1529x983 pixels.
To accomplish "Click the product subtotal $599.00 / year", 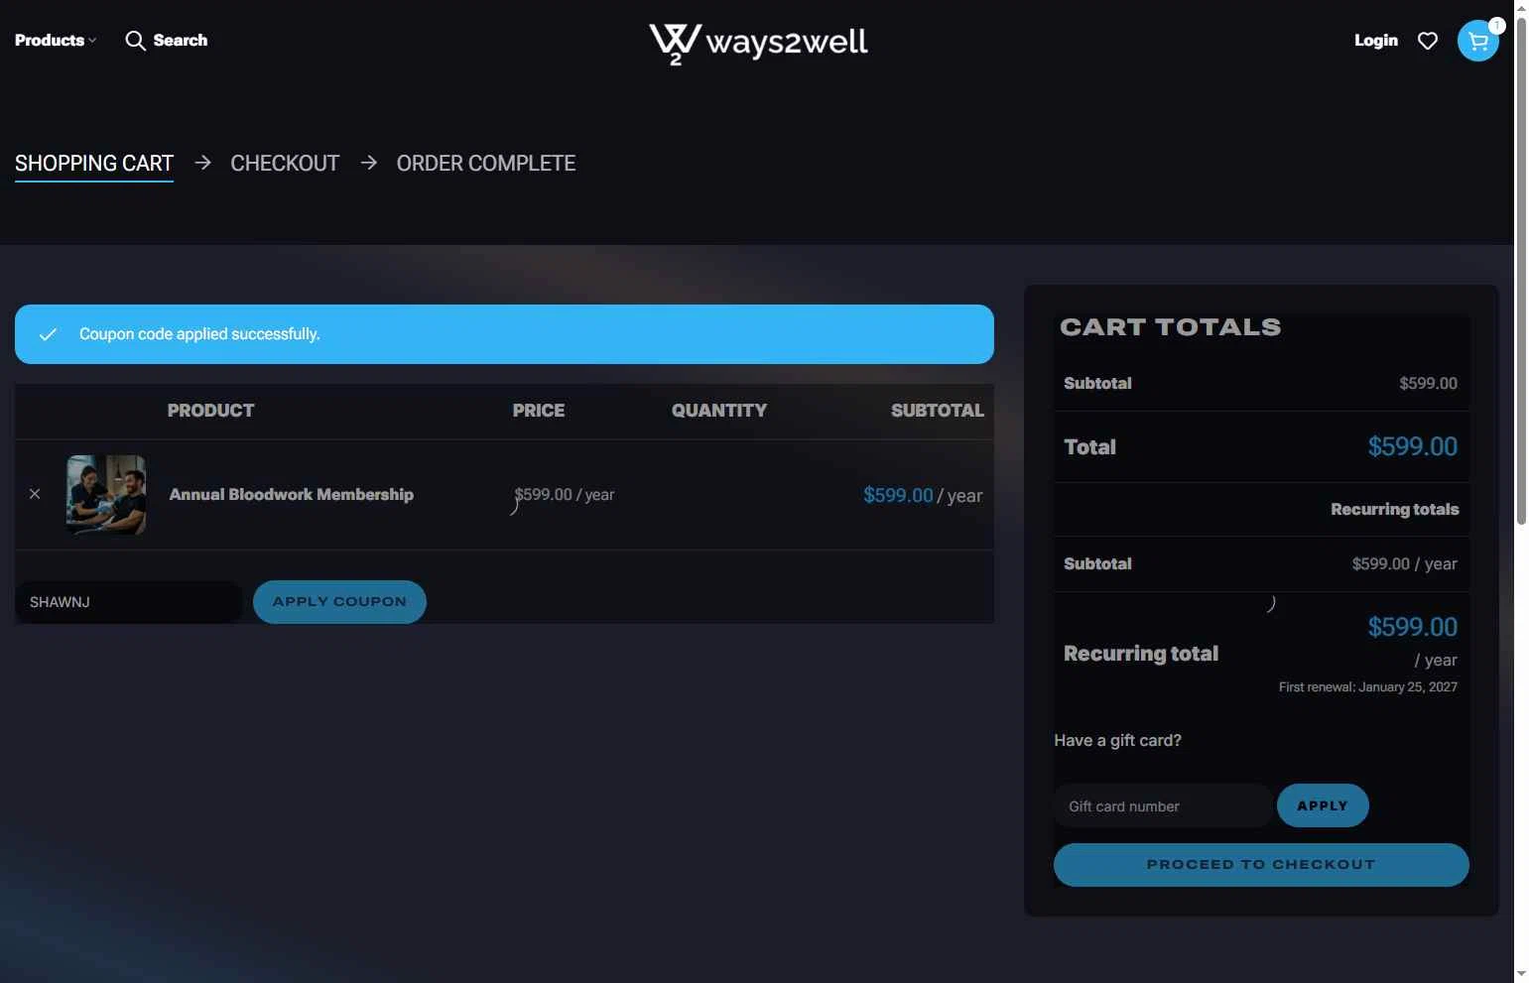I will point(923,495).
